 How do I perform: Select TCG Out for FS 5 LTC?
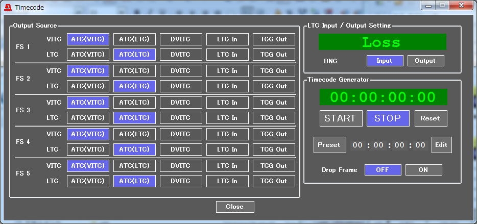coord(274,181)
